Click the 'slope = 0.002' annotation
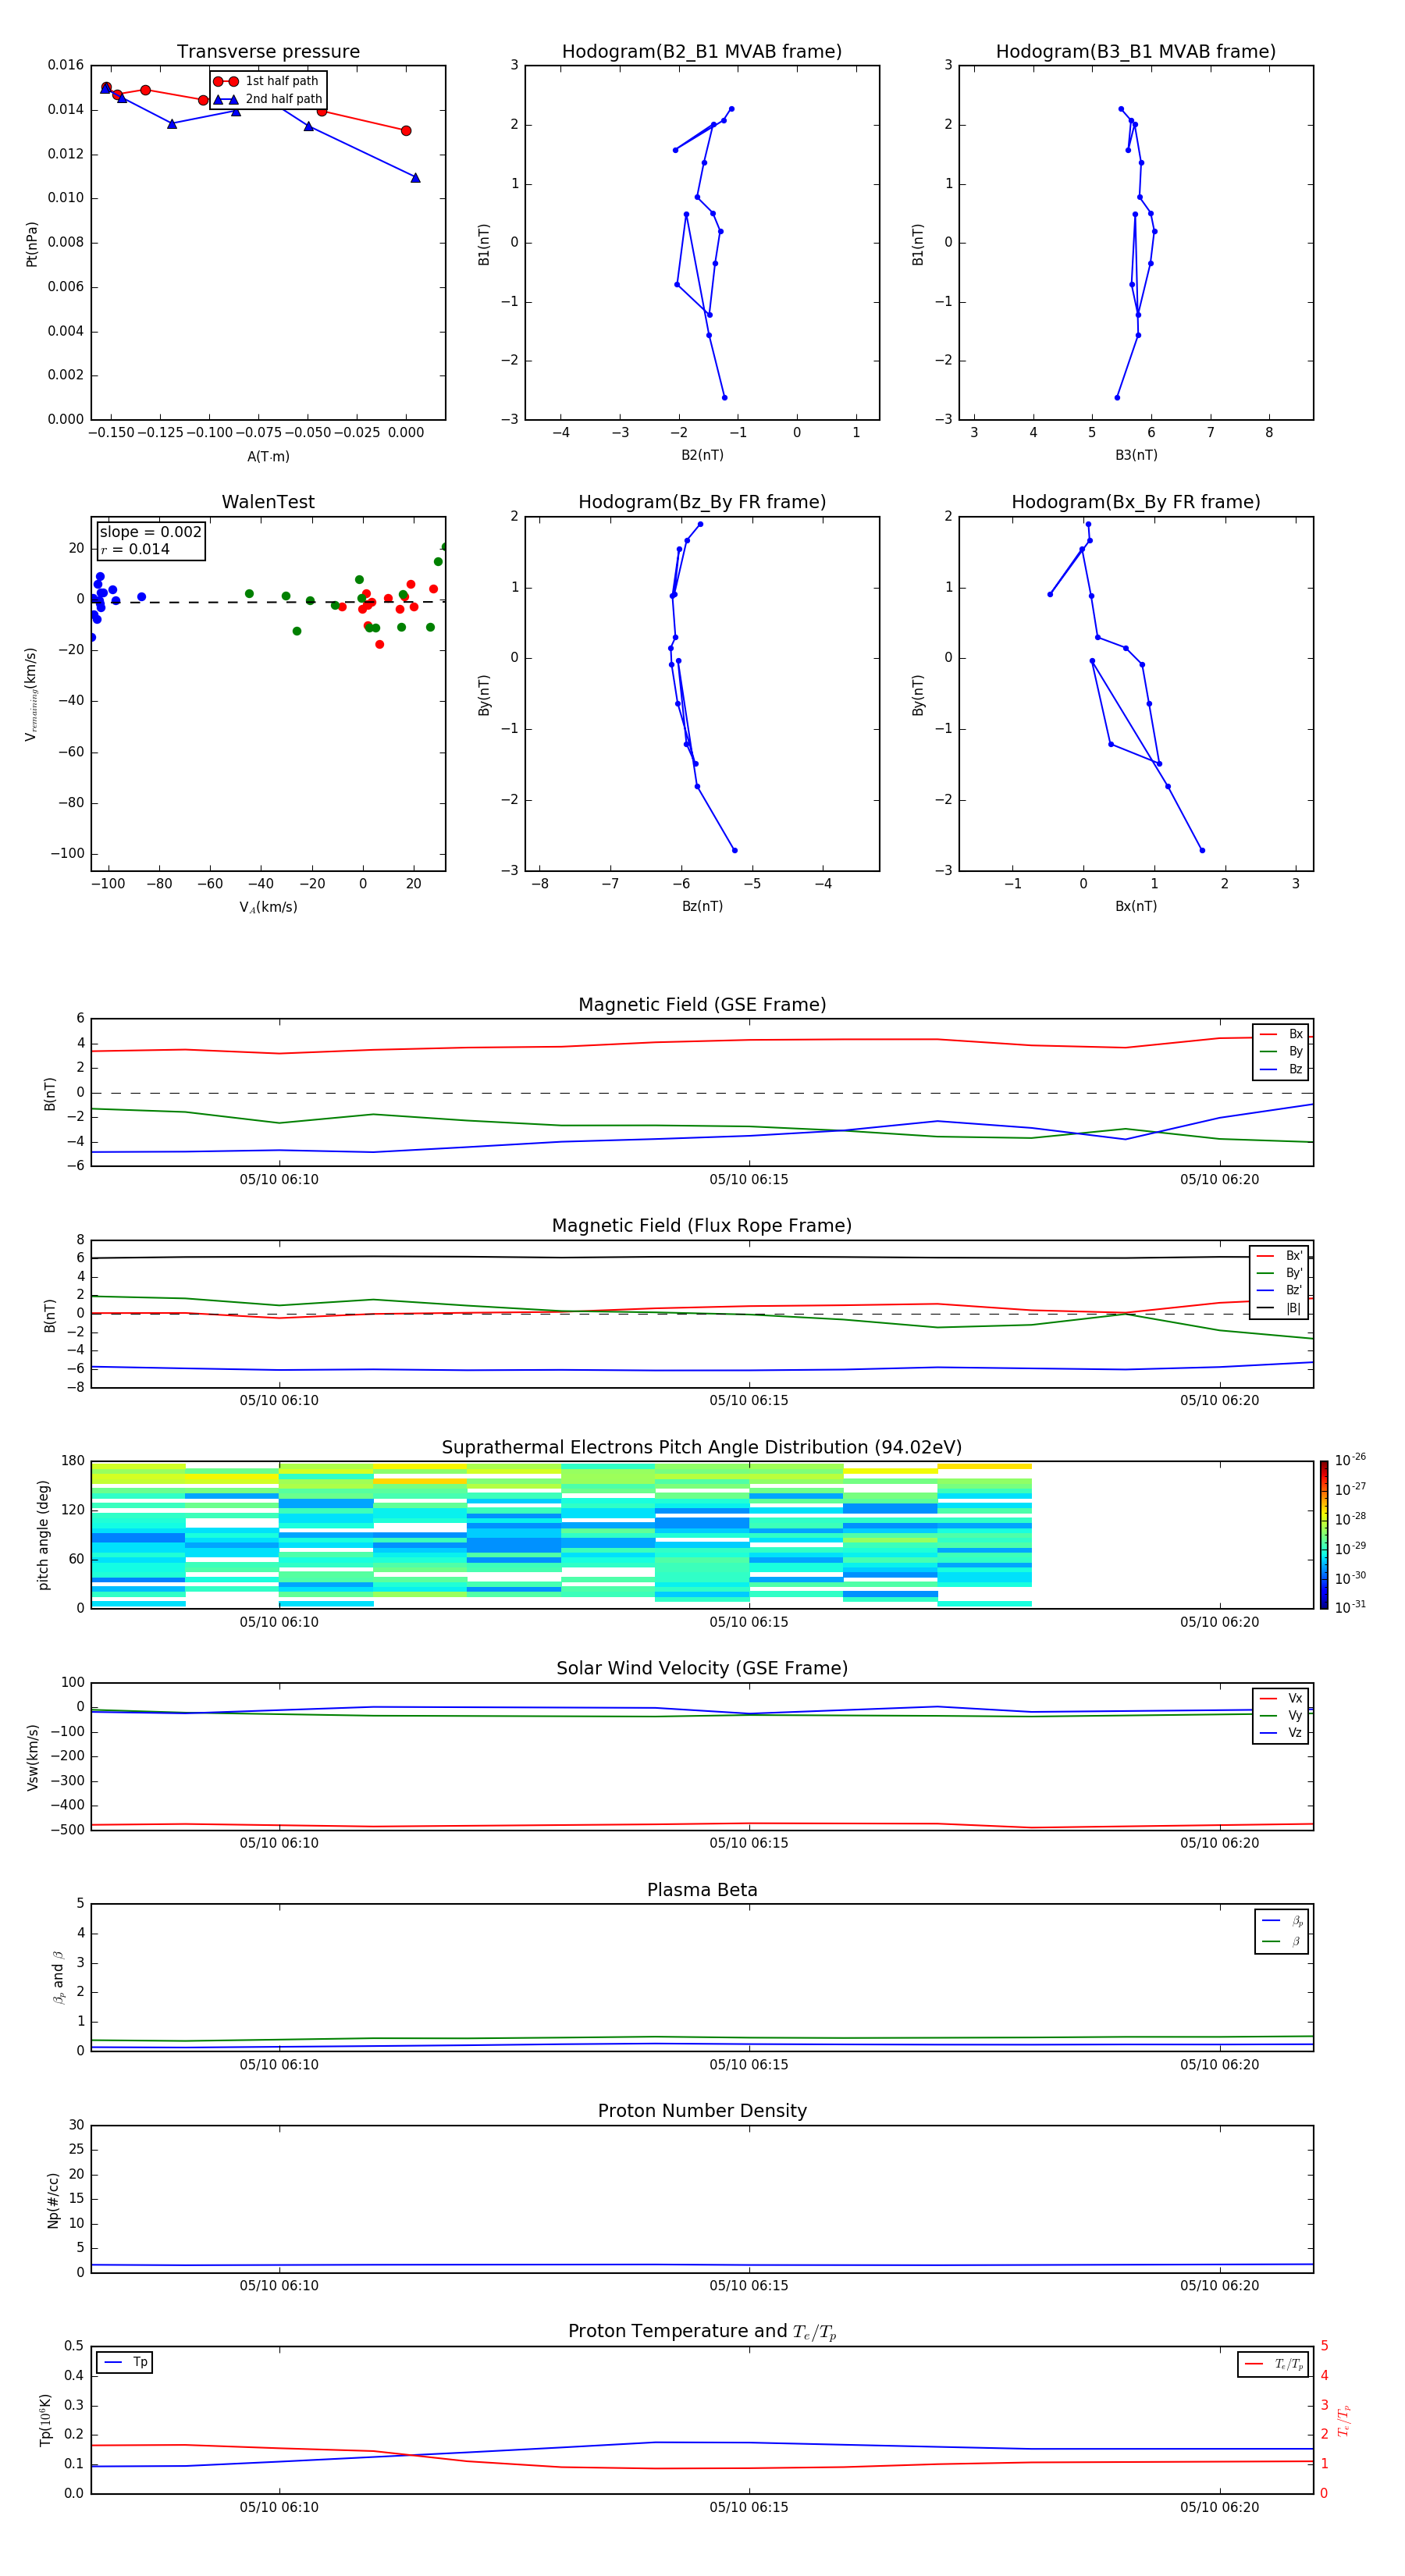This screenshot has width=1405, height=2576. tap(150, 532)
